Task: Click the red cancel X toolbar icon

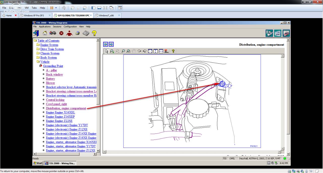Action: 61,33
